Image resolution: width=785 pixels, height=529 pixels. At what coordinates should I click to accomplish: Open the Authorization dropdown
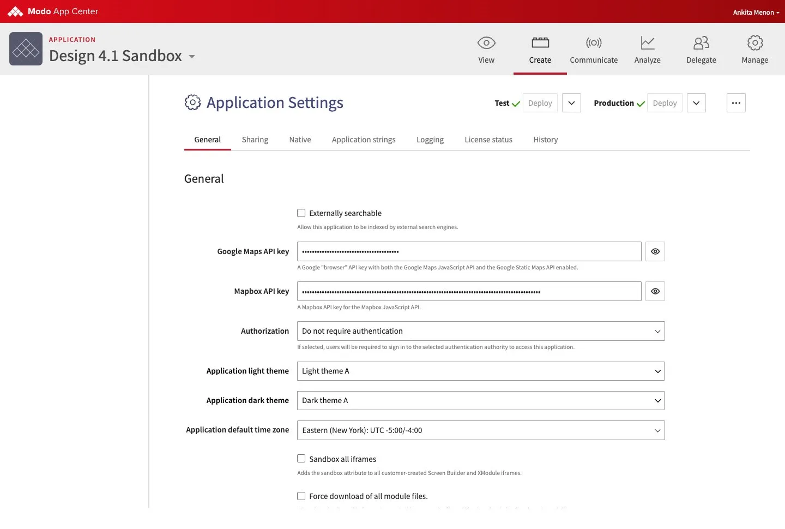pos(481,331)
